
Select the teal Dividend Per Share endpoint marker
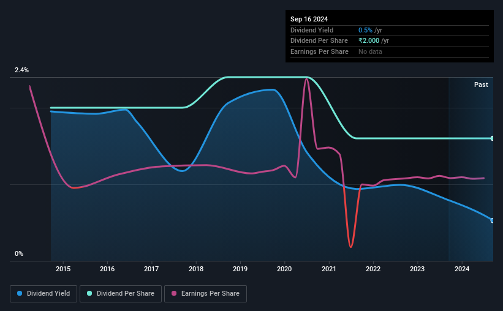click(x=492, y=138)
